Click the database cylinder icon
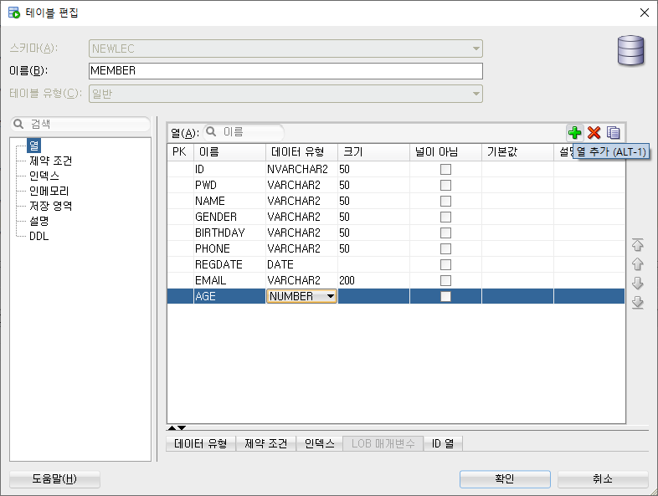The width and height of the screenshot is (658, 496). click(x=630, y=50)
